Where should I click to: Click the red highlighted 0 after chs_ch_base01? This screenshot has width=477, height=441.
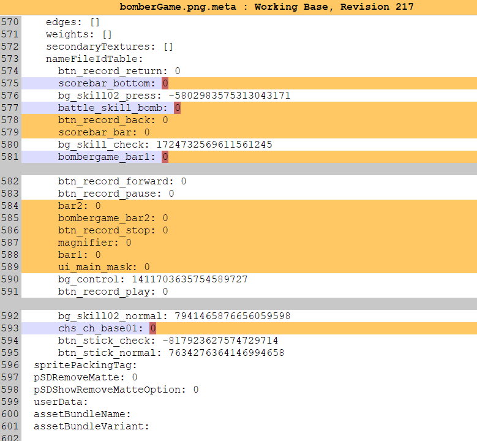pos(152,328)
